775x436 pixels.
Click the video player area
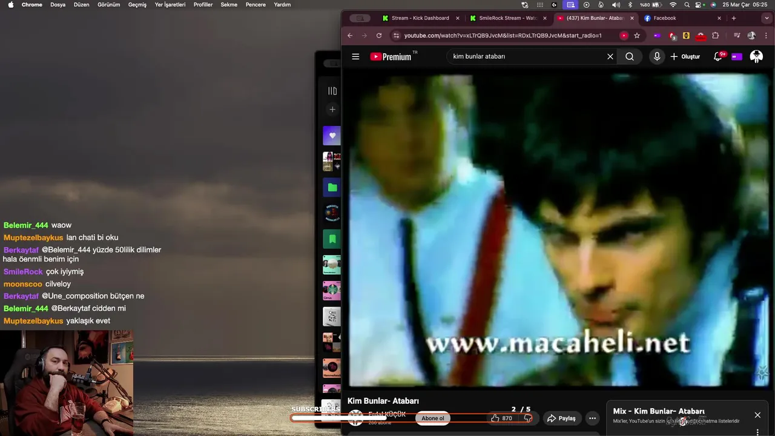tap(557, 230)
